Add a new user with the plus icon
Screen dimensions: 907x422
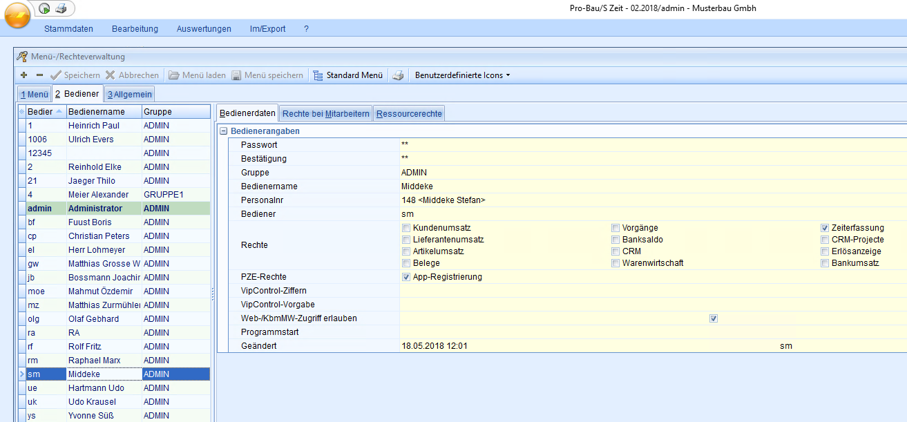click(x=23, y=75)
